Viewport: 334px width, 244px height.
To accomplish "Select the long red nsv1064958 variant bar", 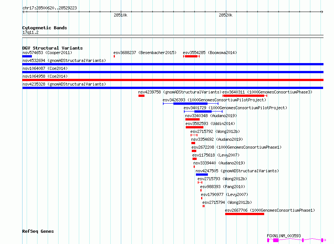I will click(x=173, y=80).
